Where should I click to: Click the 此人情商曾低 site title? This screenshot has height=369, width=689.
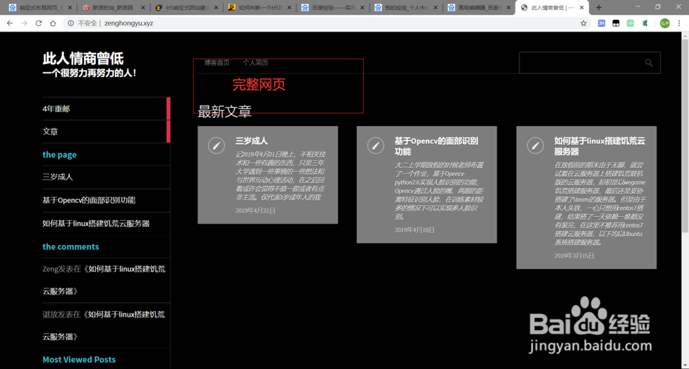tap(83, 59)
